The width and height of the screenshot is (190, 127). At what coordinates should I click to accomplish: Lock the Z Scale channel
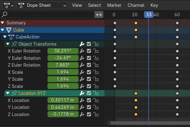coord(96,86)
